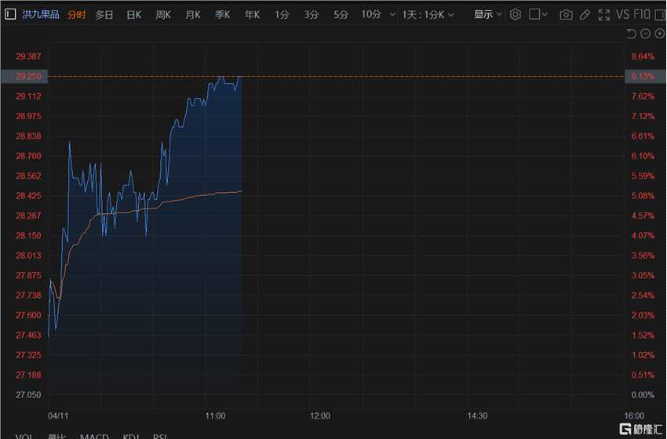Image resolution: width=667 pixels, height=439 pixels.
Task: Activate the pencil drawing tool
Action: pos(584,14)
